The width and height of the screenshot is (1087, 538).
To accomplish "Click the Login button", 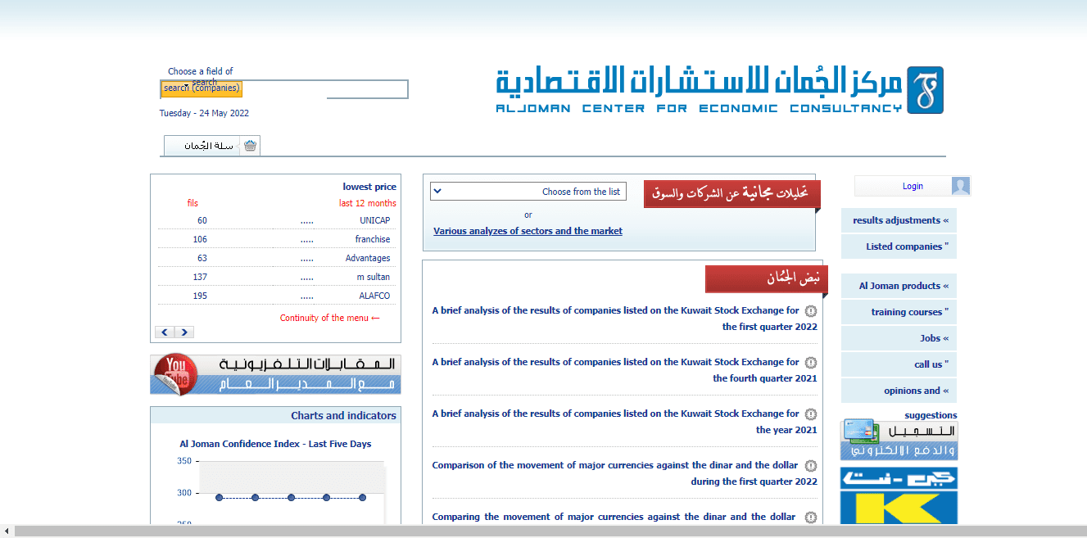I will (912, 186).
